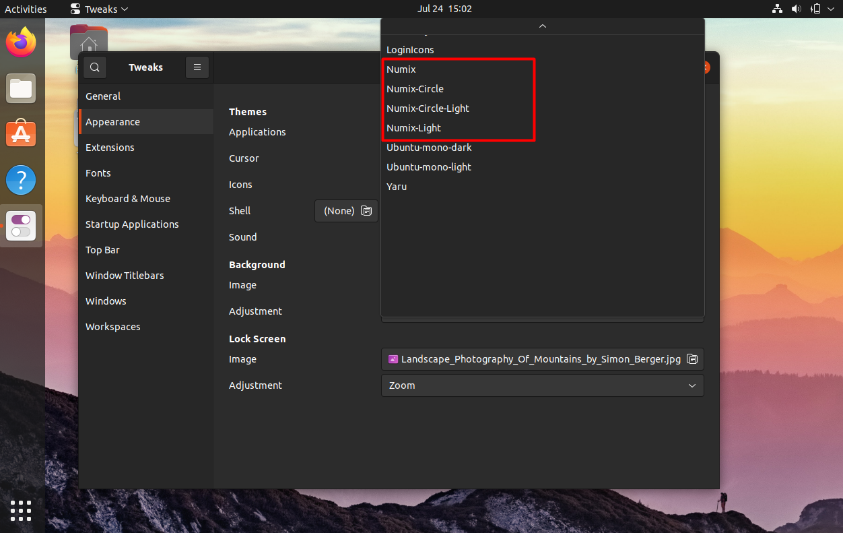Open the Tweaks search button
This screenshot has height=533, width=843.
tap(95, 67)
